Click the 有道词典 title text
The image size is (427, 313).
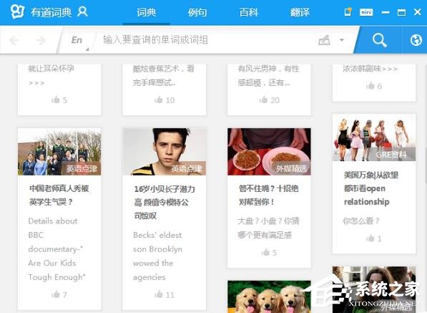(51, 12)
